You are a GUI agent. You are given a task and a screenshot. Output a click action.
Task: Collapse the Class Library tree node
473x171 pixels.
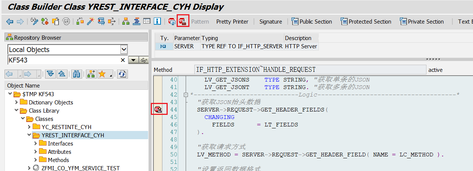click(x=16, y=111)
